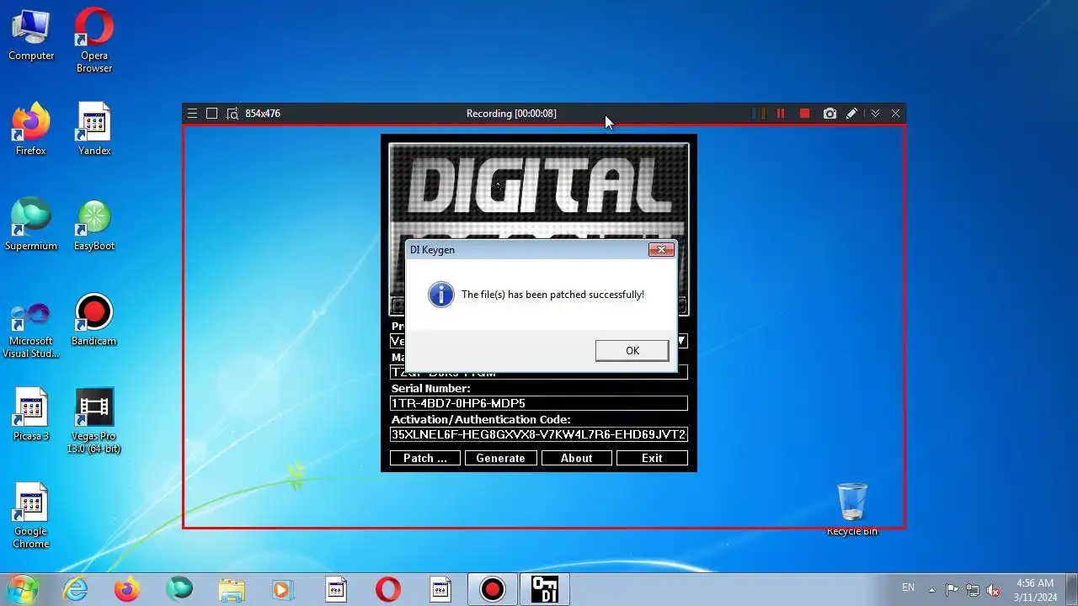Open Internet Explorer from the taskbar

(76, 589)
